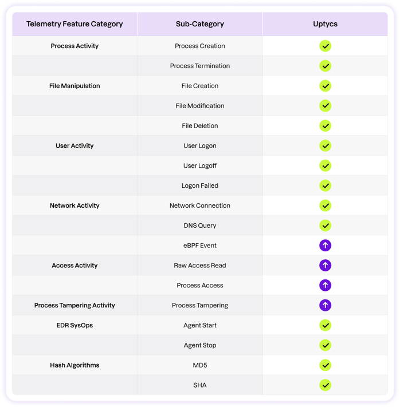Click the green checkmark for Process Creation
The image size is (400, 407).
pyautogui.click(x=325, y=46)
